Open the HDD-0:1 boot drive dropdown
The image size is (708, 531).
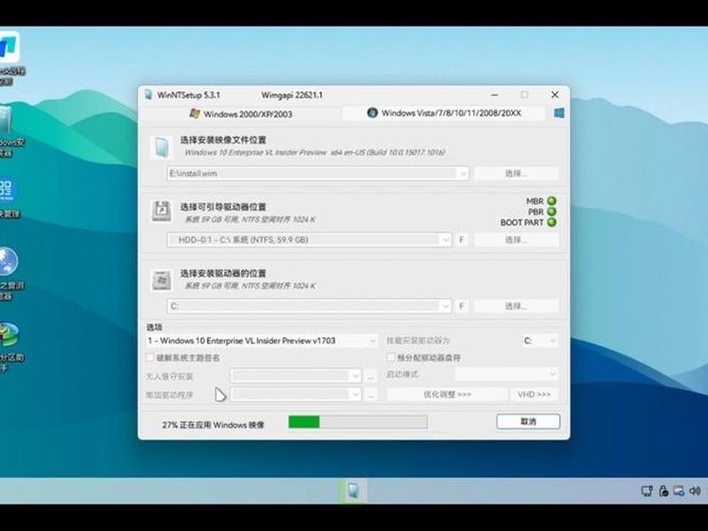click(x=446, y=240)
